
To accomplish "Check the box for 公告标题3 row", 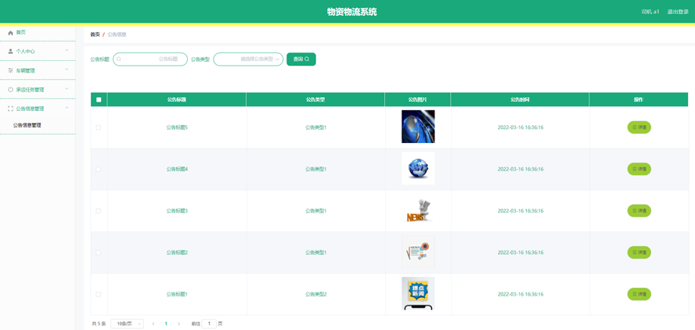I will tap(99, 211).
